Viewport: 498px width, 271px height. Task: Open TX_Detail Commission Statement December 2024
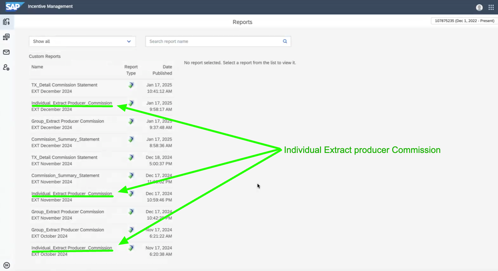click(64, 85)
